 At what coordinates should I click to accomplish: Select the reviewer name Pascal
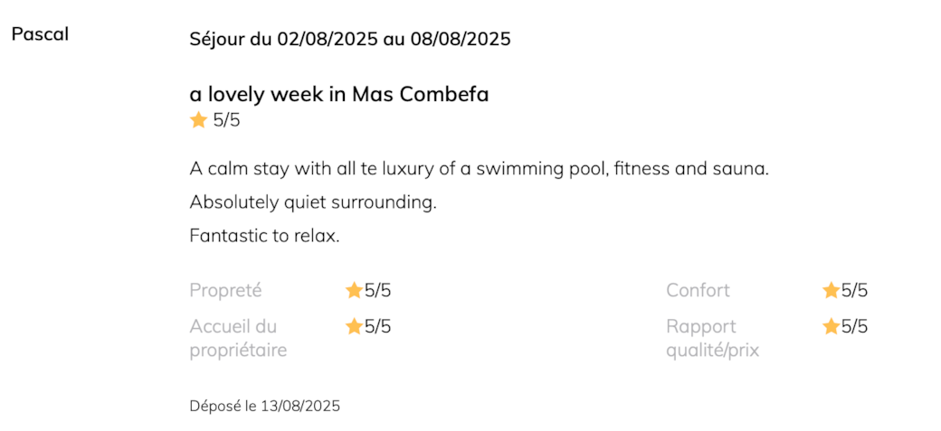[40, 34]
